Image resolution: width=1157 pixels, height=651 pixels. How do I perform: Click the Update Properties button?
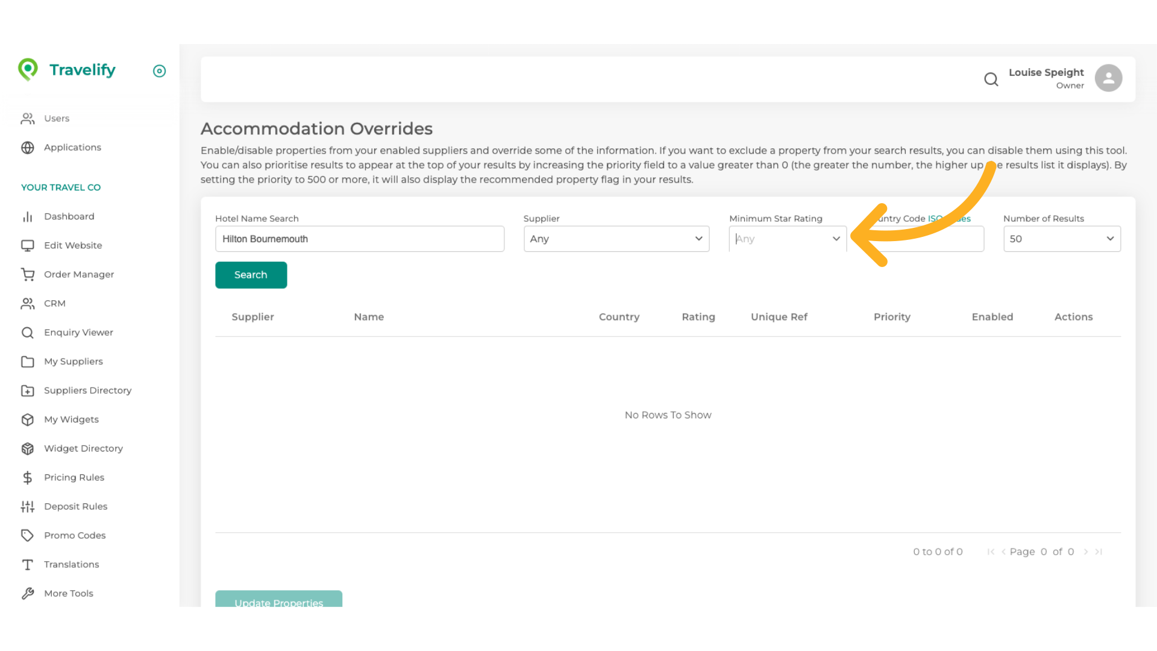(x=278, y=600)
